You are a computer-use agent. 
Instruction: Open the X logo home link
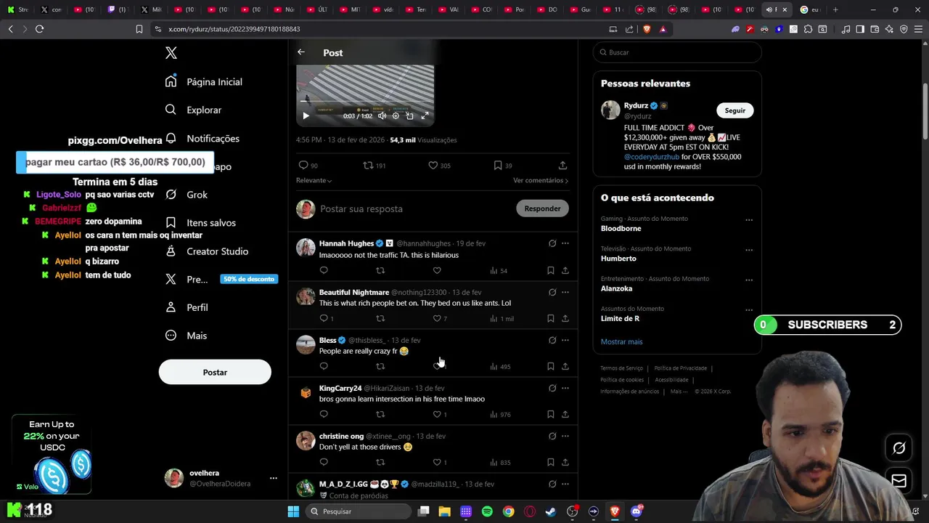point(171,52)
